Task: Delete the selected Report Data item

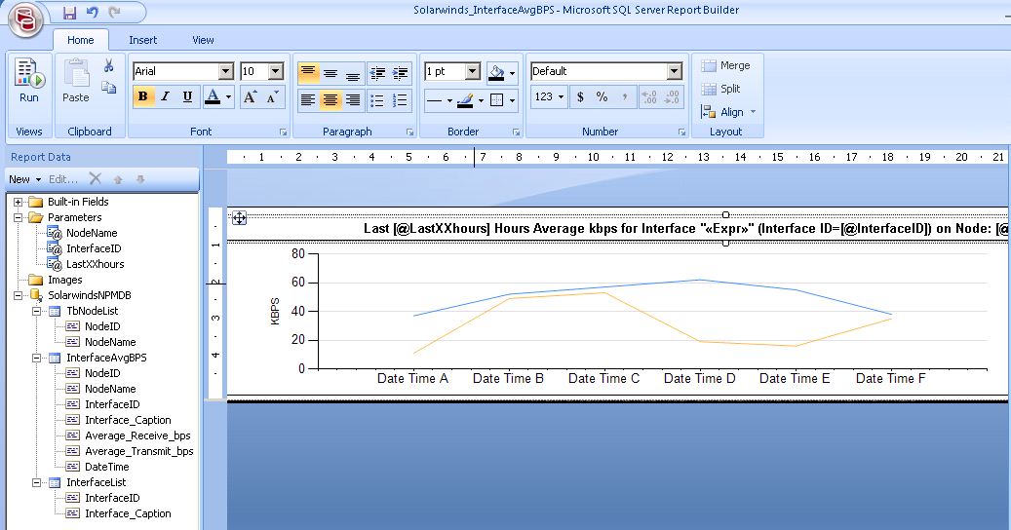Action: (96, 179)
